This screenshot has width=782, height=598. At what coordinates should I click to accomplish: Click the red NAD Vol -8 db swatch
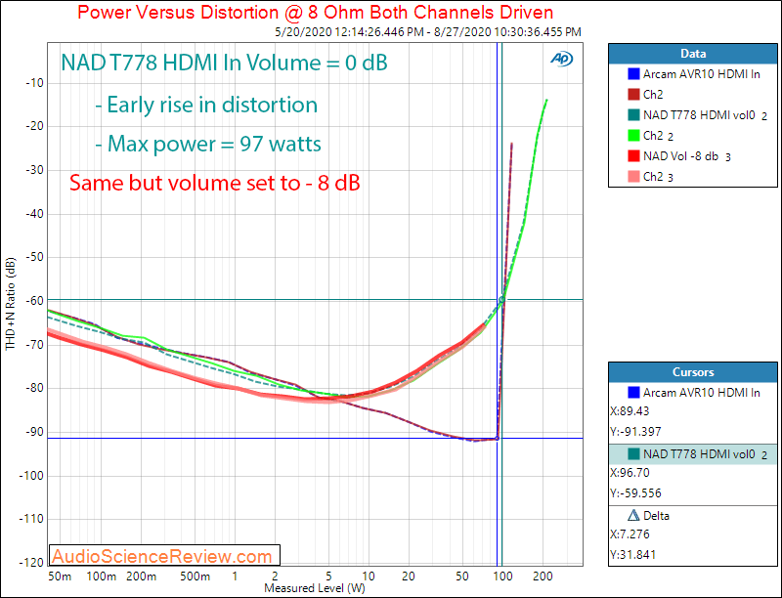(633, 156)
